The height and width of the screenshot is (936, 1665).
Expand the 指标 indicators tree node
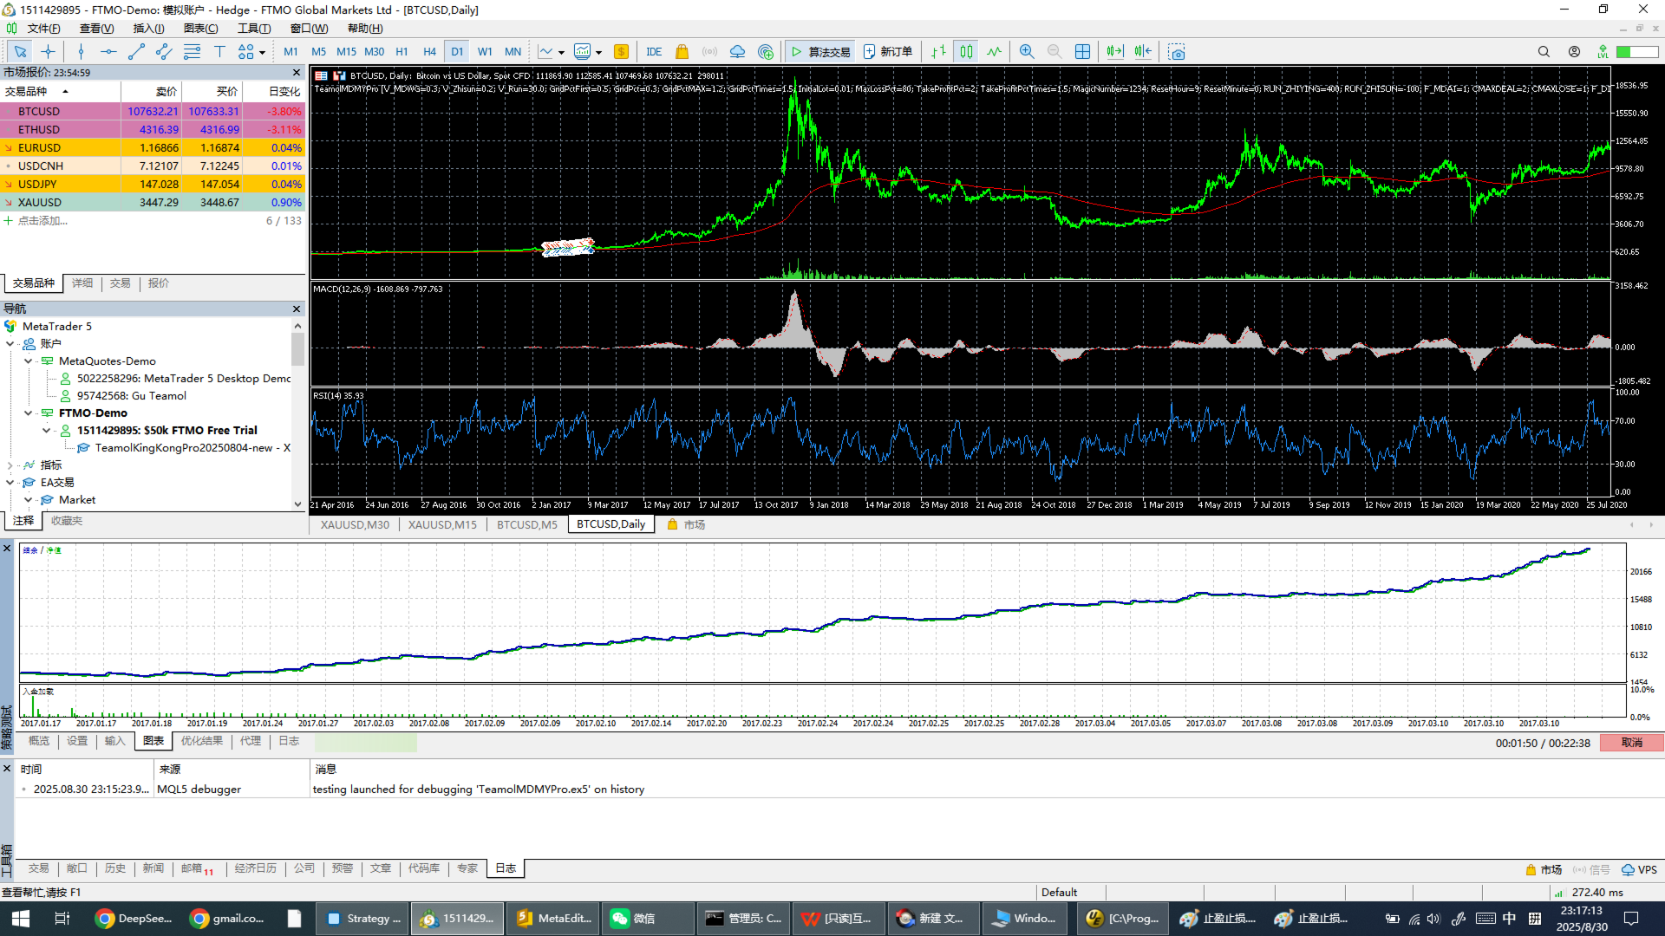[10, 465]
